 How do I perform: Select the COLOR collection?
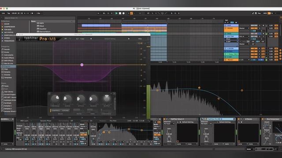pos(7,24)
